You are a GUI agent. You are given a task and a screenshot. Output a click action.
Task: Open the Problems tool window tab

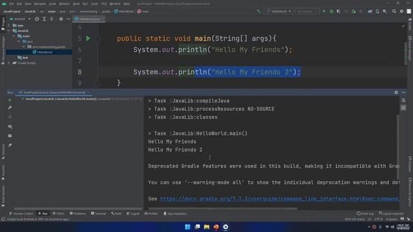[77, 213]
